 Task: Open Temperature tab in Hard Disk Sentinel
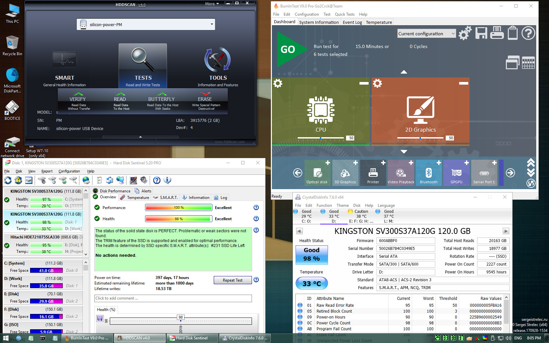point(135,197)
